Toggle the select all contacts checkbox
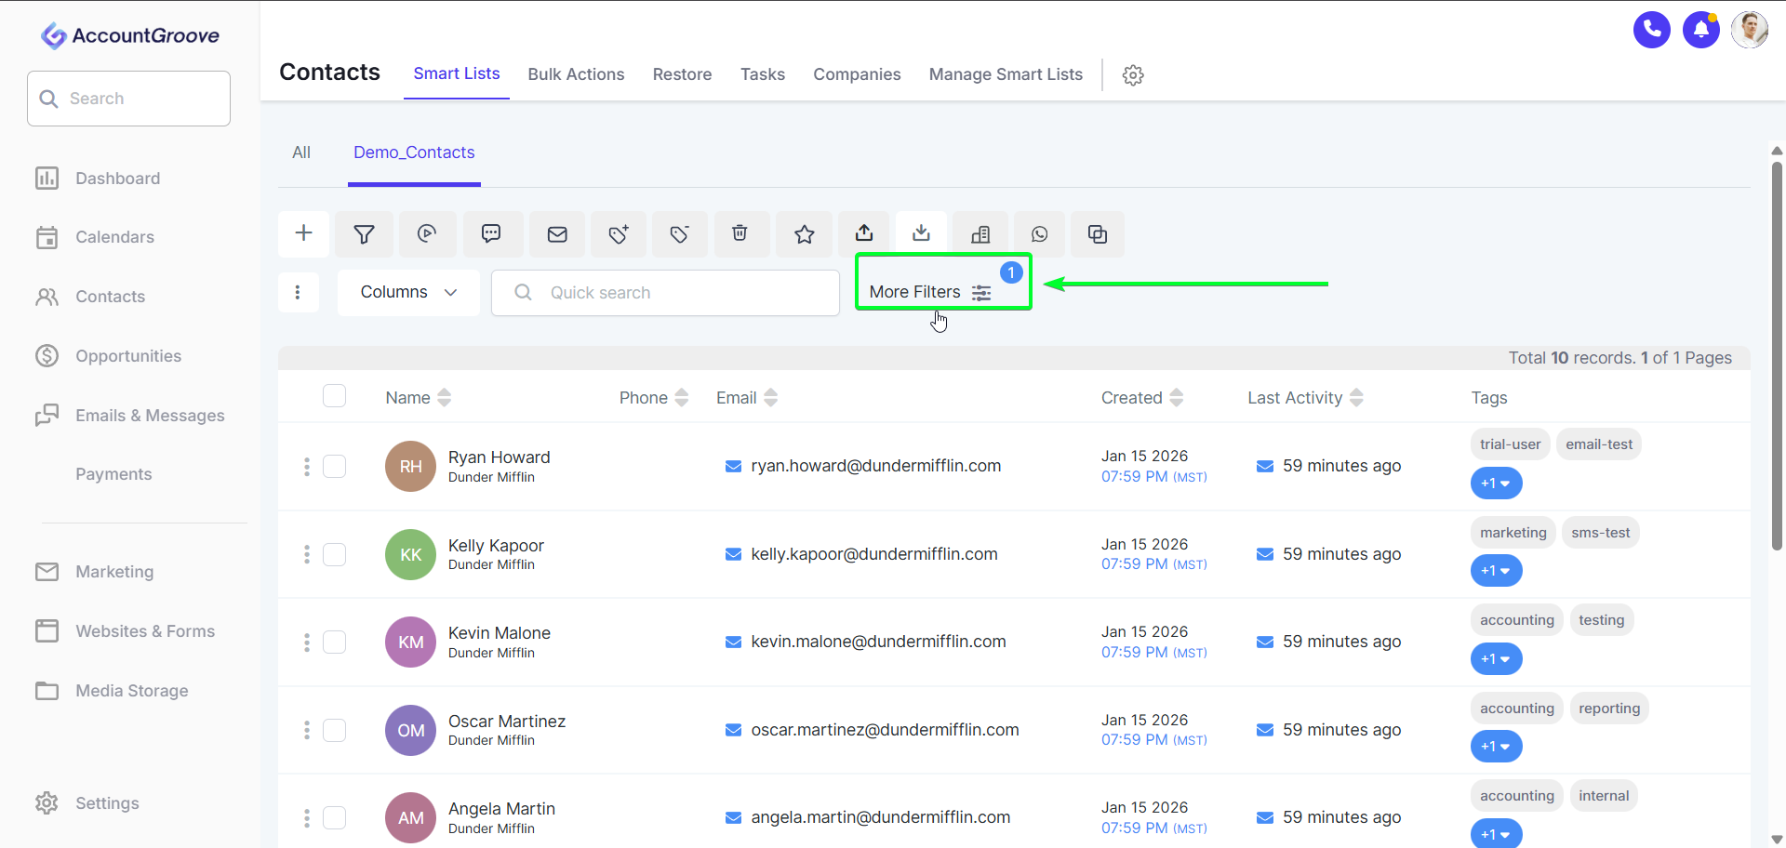 tap(335, 396)
